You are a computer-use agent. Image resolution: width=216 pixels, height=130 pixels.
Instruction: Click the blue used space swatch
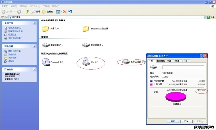coord(151,81)
